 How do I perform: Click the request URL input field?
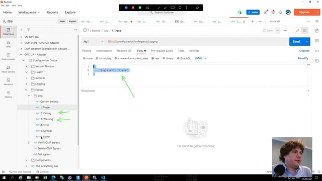coord(197,42)
